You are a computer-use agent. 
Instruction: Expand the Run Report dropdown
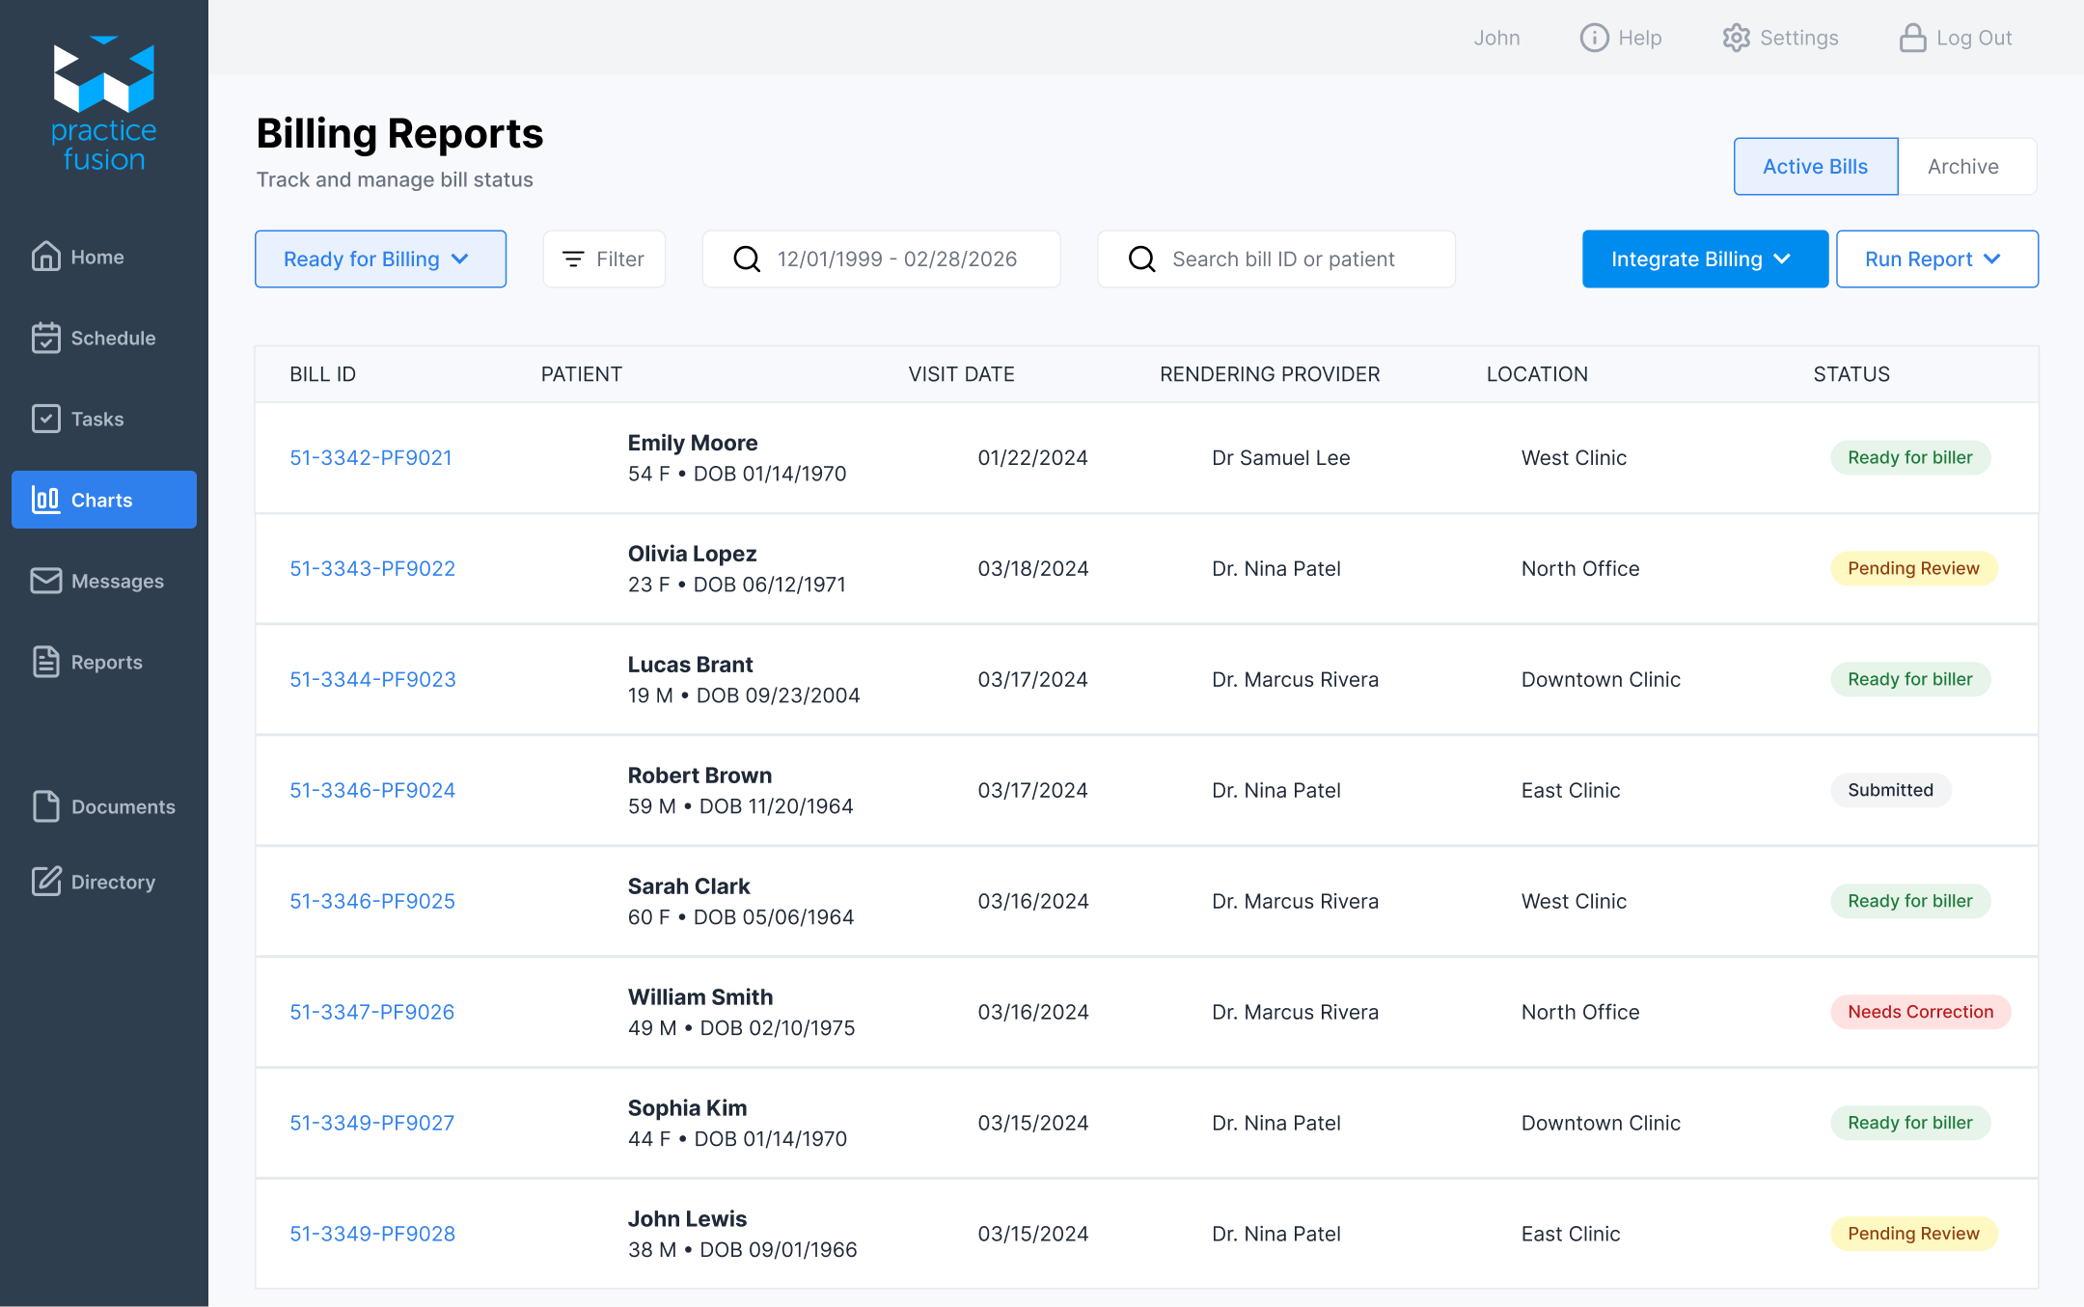coord(1936,259)
